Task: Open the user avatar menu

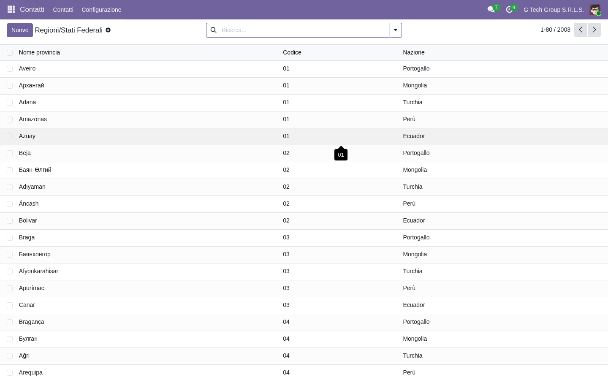Action: [x=595, y=10]
